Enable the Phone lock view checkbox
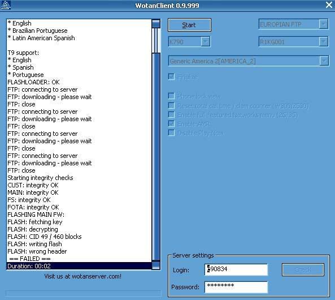335x300 pixels. [171, 96]
